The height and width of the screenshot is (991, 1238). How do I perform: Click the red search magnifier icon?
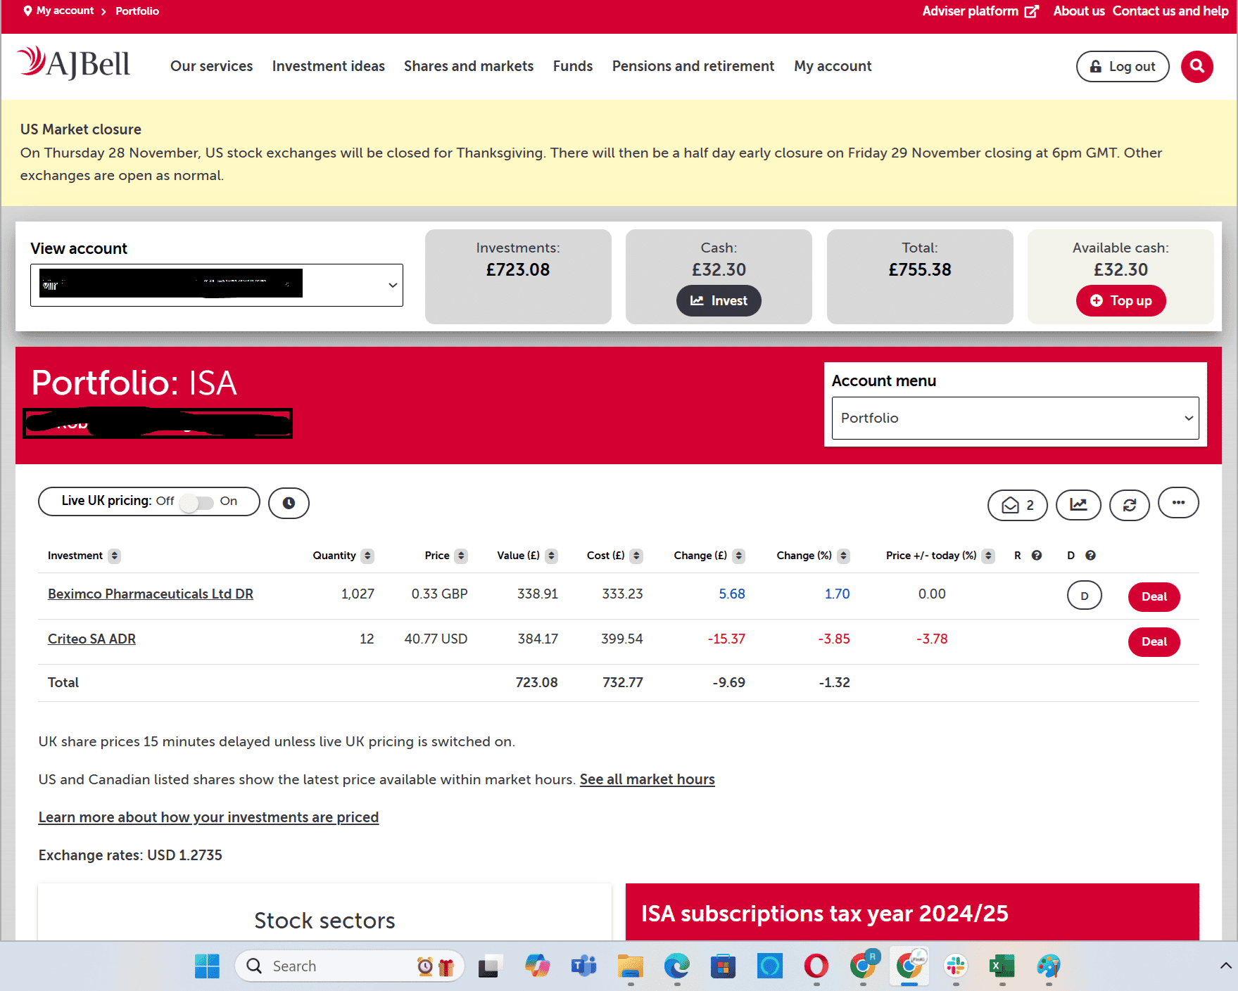click(x=1196, y=67)
